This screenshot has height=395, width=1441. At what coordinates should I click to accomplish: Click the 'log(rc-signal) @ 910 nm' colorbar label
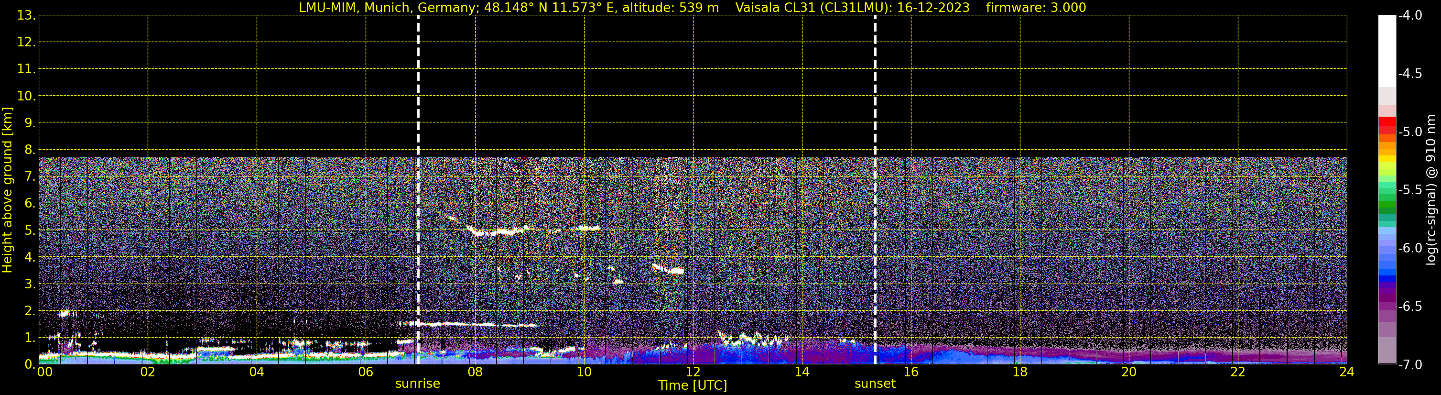click(x=1431, y=190)
